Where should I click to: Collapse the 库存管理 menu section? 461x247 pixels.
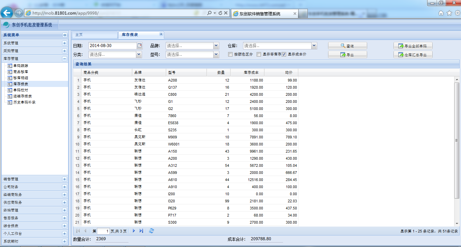pos(64,59)
